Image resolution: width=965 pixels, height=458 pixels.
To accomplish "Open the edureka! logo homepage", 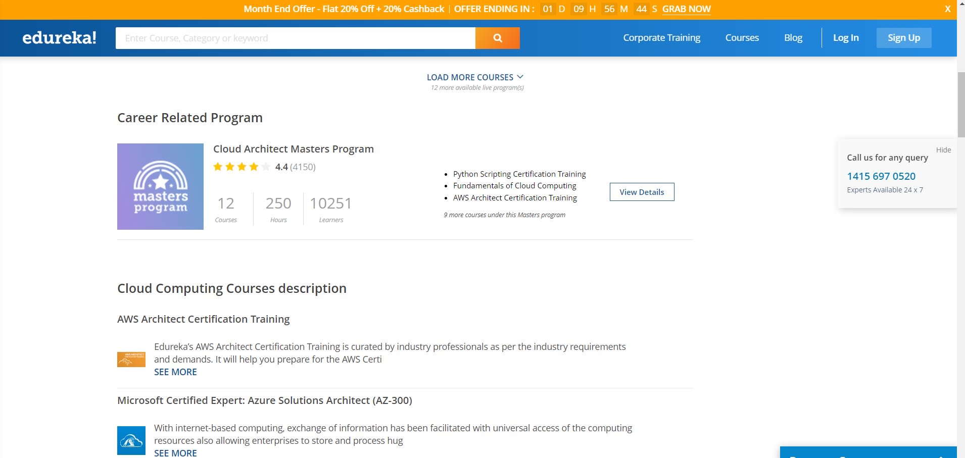I will (x=59, y=38).
